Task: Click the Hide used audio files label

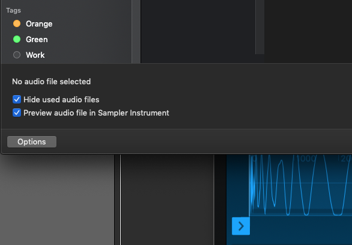Action: pos(61,100)
